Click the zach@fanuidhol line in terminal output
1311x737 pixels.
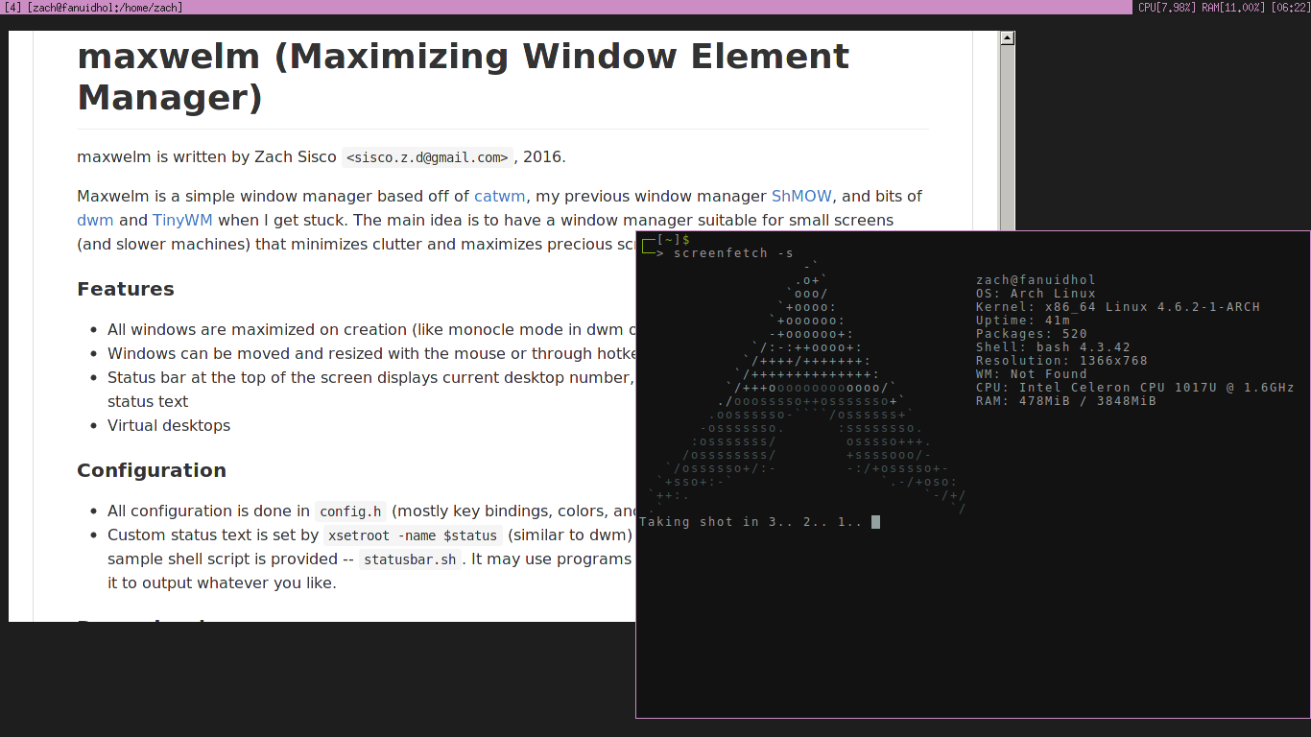pos(1036,280)
